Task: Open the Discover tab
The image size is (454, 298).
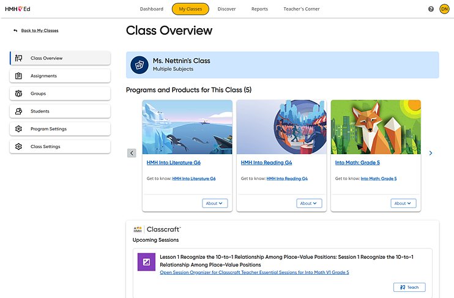Action: tap(227, 9)
